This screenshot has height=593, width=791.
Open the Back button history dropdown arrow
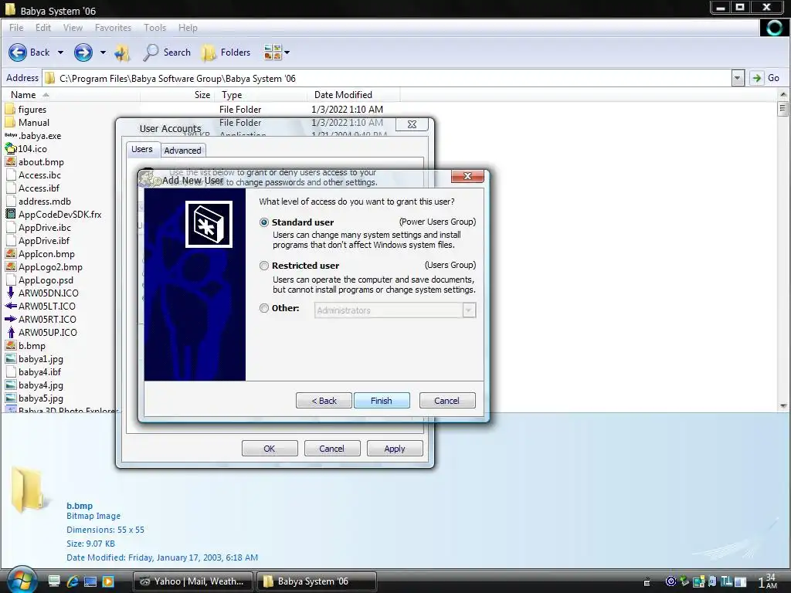[x=60, y=53]
